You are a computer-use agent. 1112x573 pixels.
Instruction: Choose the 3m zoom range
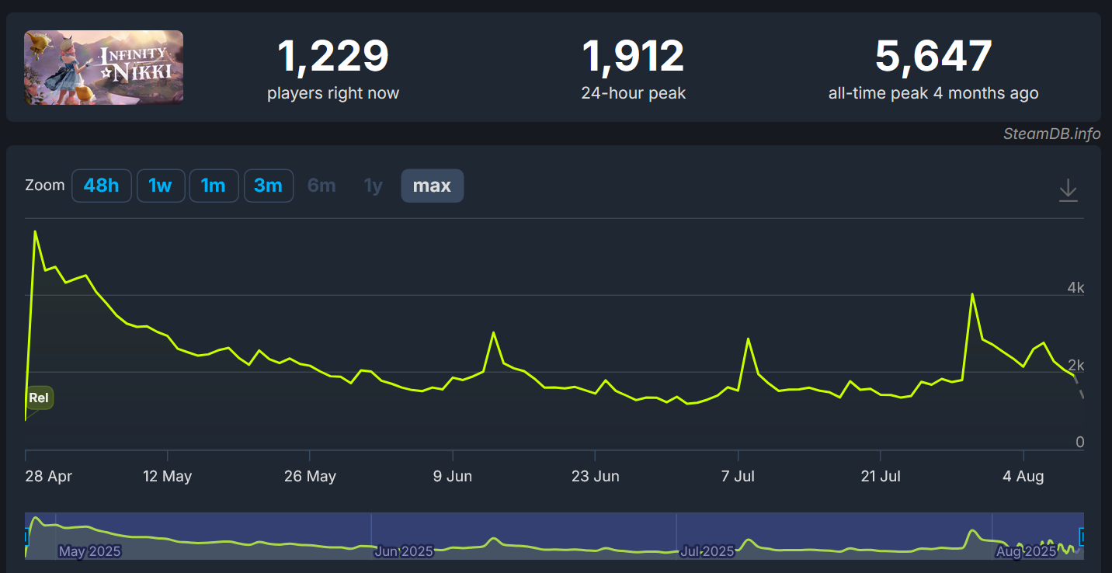click(x=269, y=186)
